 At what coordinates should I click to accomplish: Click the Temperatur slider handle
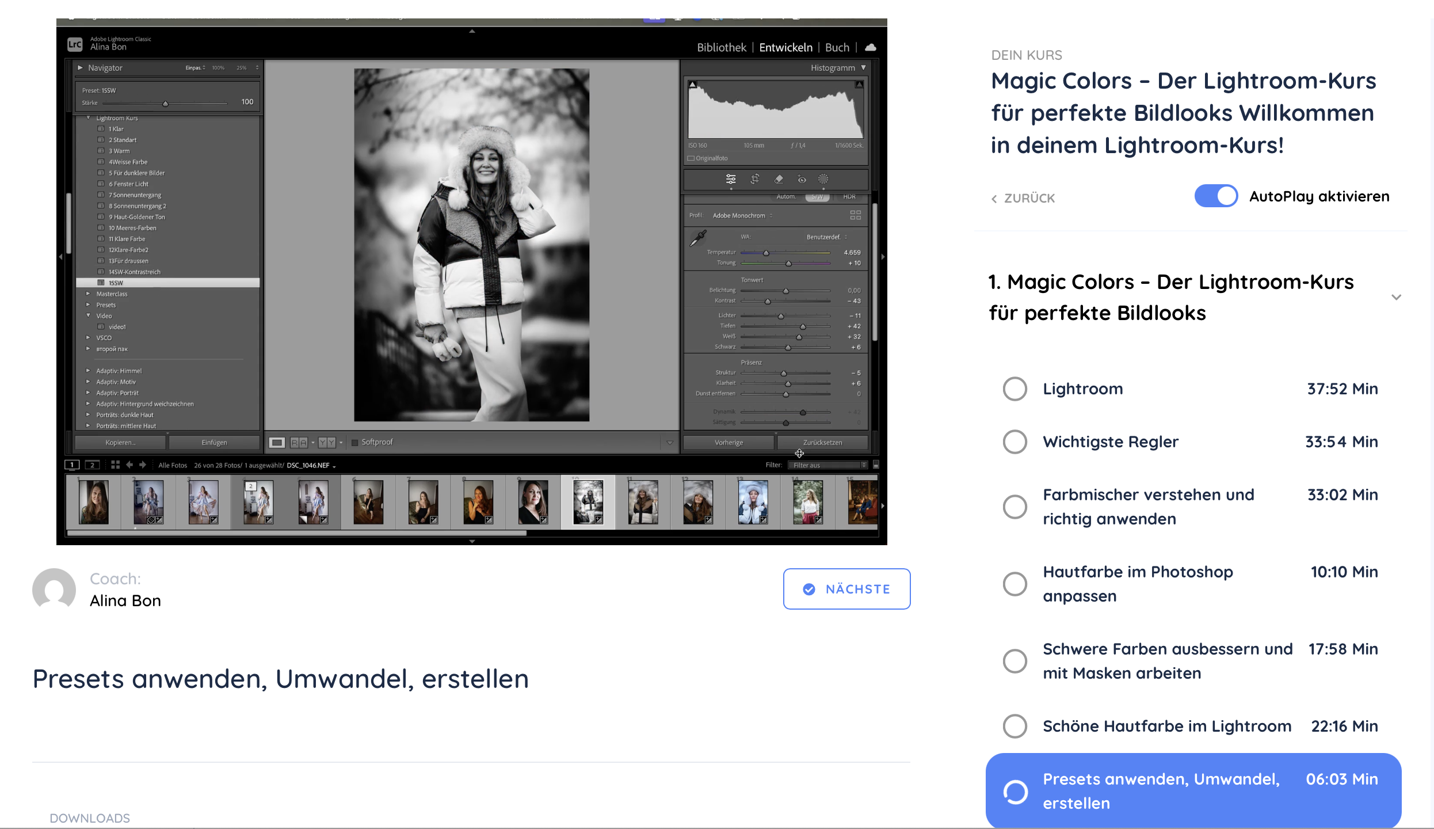click(x=766, y=253)
